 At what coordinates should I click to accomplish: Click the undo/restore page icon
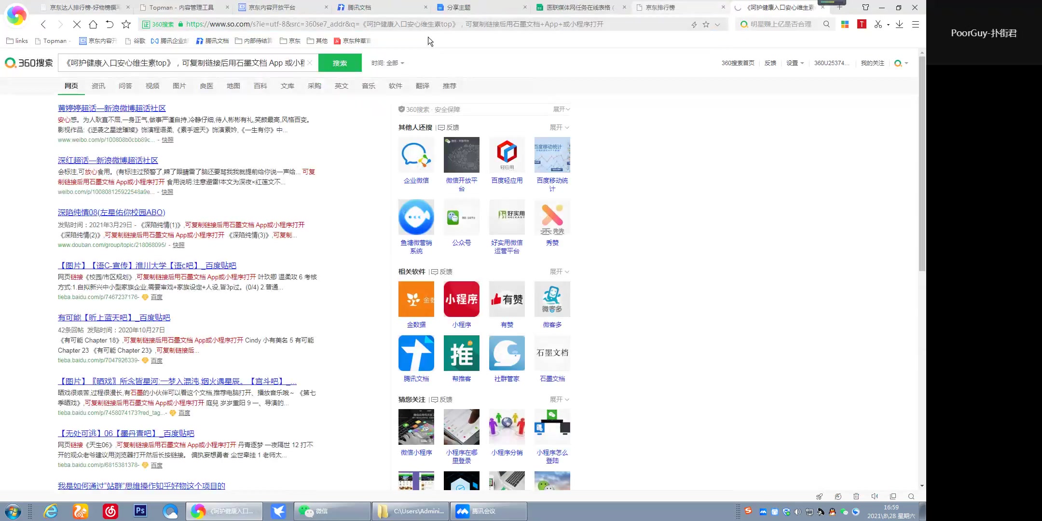(x=110, y=24)
